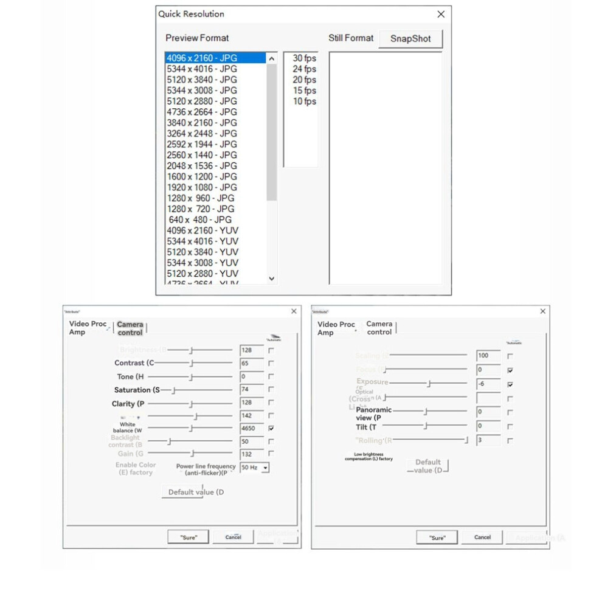Enable the Brightness automatic checkbox
Viewport: 602px width, 602px height.
pyautogui.click(x=271, y=350)
